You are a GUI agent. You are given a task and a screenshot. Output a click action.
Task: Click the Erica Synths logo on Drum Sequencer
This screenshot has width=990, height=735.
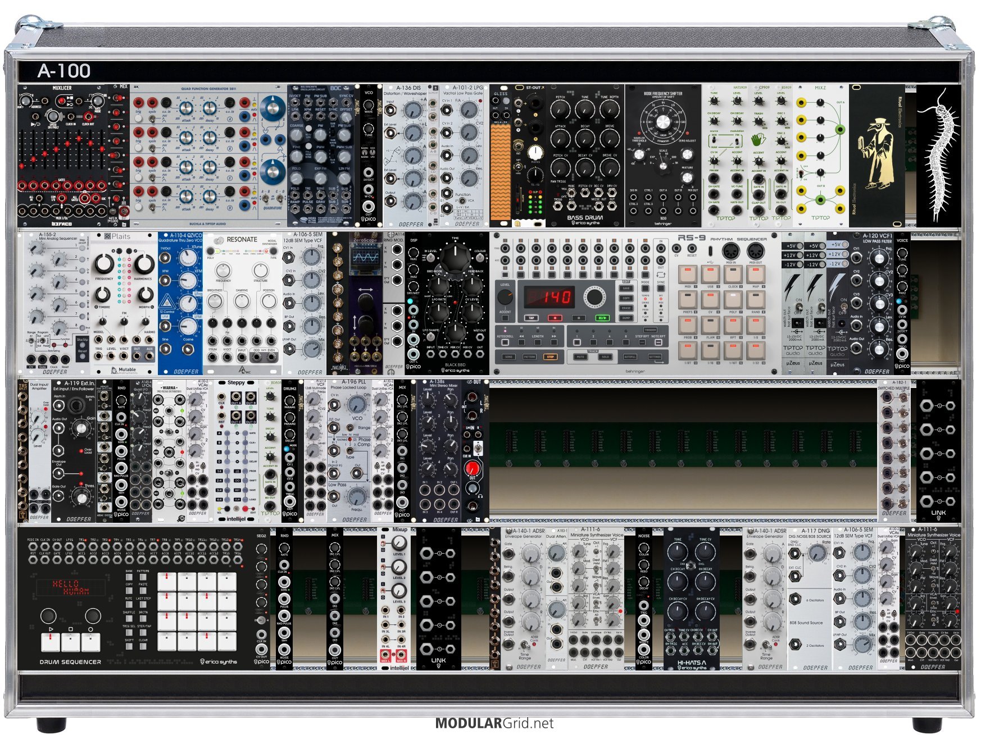[x=219, y=661]
